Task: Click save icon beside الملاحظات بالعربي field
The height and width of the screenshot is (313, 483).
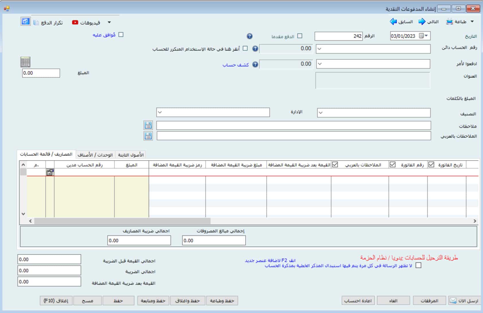Action: pos(148,136)
